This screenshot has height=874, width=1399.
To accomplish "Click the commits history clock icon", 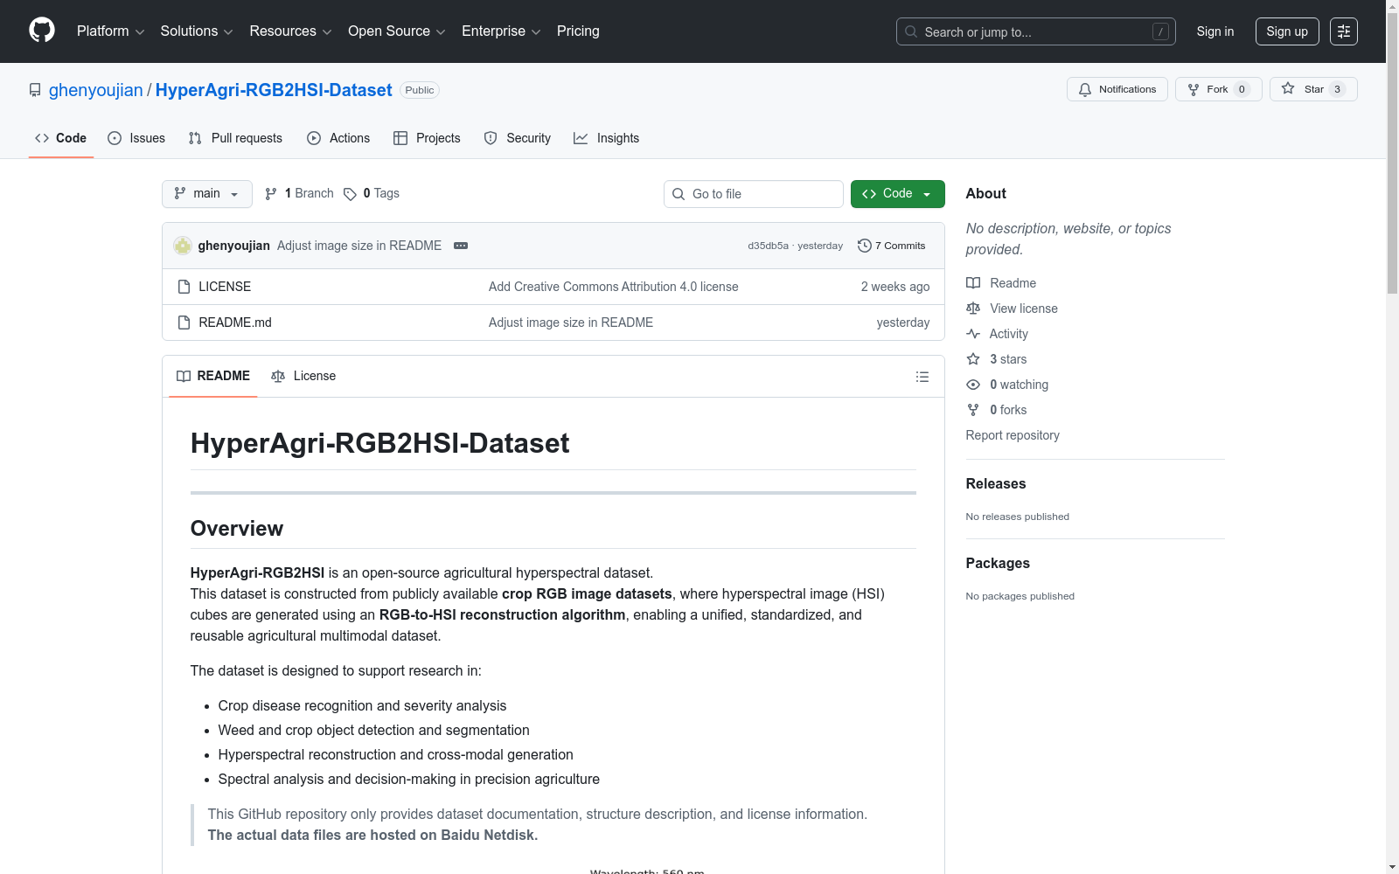I will point(865,246).
